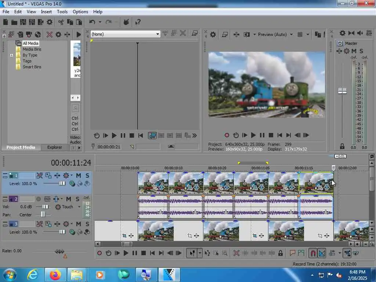Pause playback in the Trimmer window

tap(123, 135)
